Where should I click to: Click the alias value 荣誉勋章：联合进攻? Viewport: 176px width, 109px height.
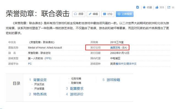click(x=39, y=53)
